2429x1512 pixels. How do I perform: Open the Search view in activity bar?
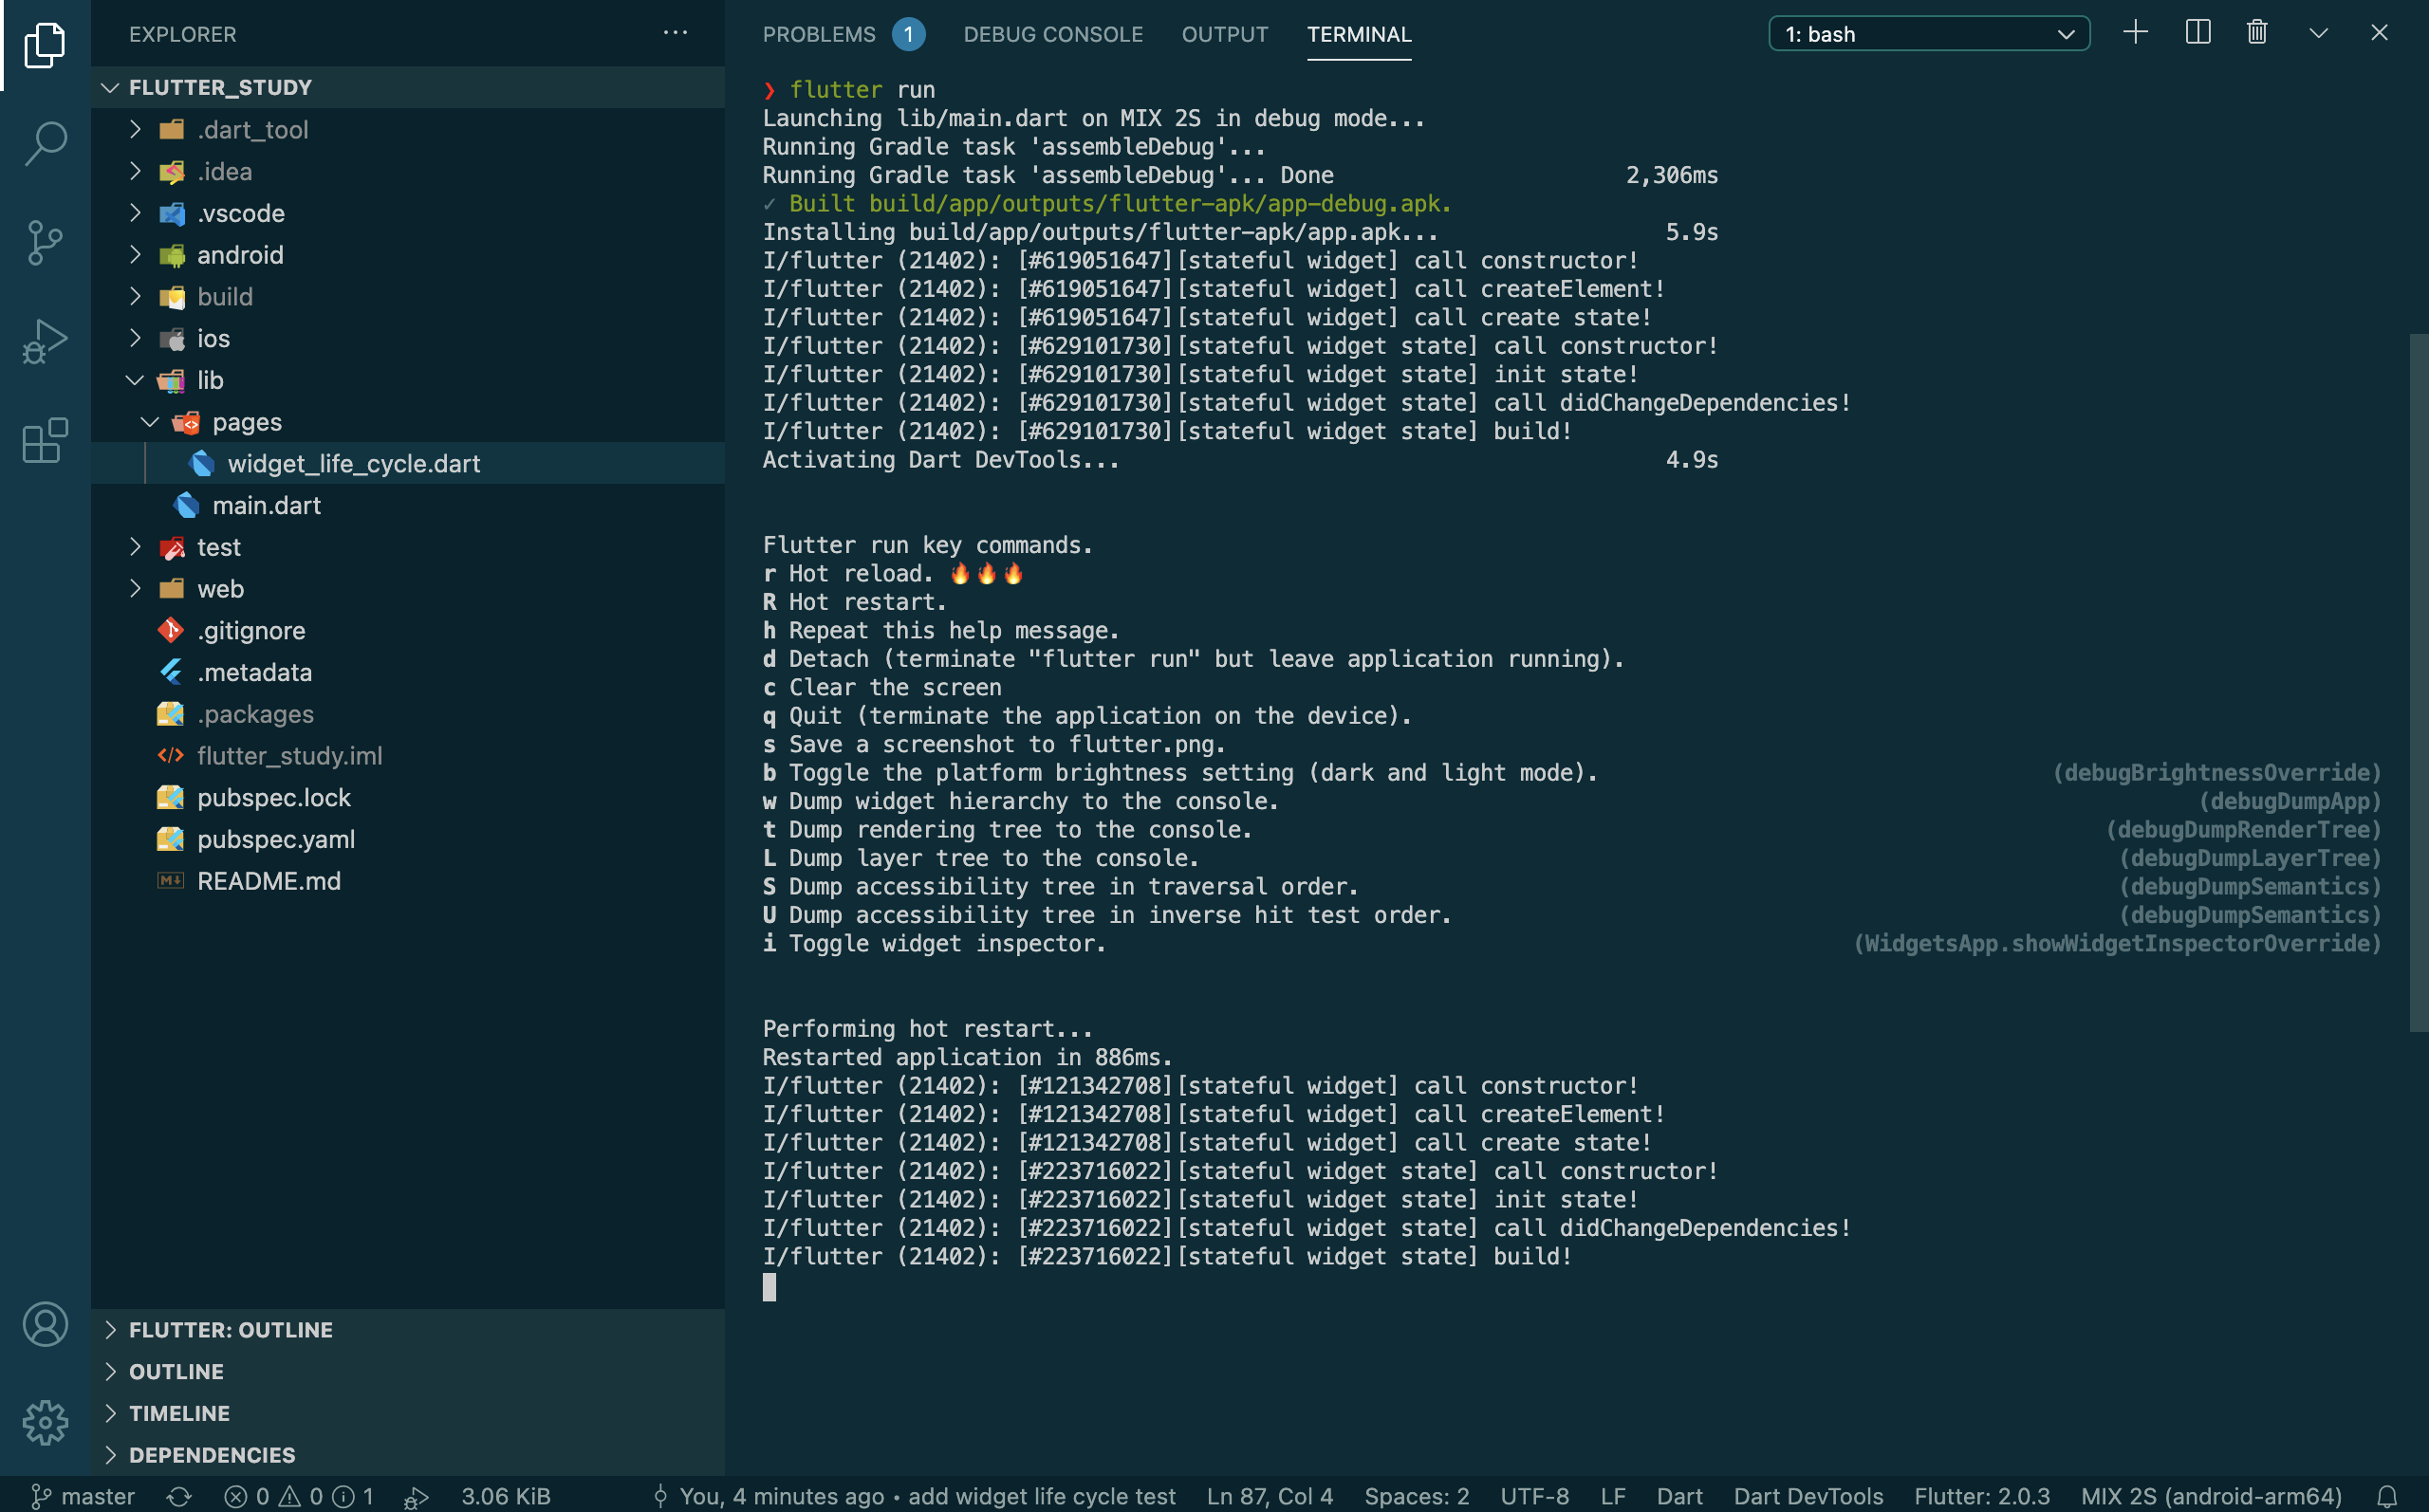pos(45,143)
